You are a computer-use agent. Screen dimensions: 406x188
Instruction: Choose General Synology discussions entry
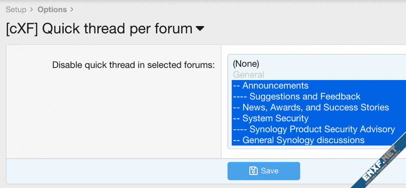click(303, 140)
